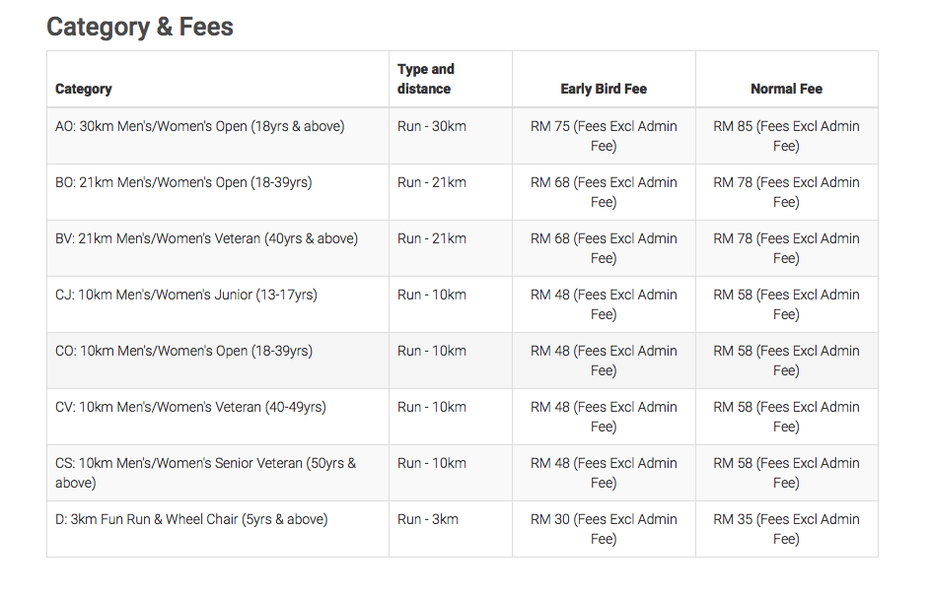Click the Type and distance header

pos(426,79)
